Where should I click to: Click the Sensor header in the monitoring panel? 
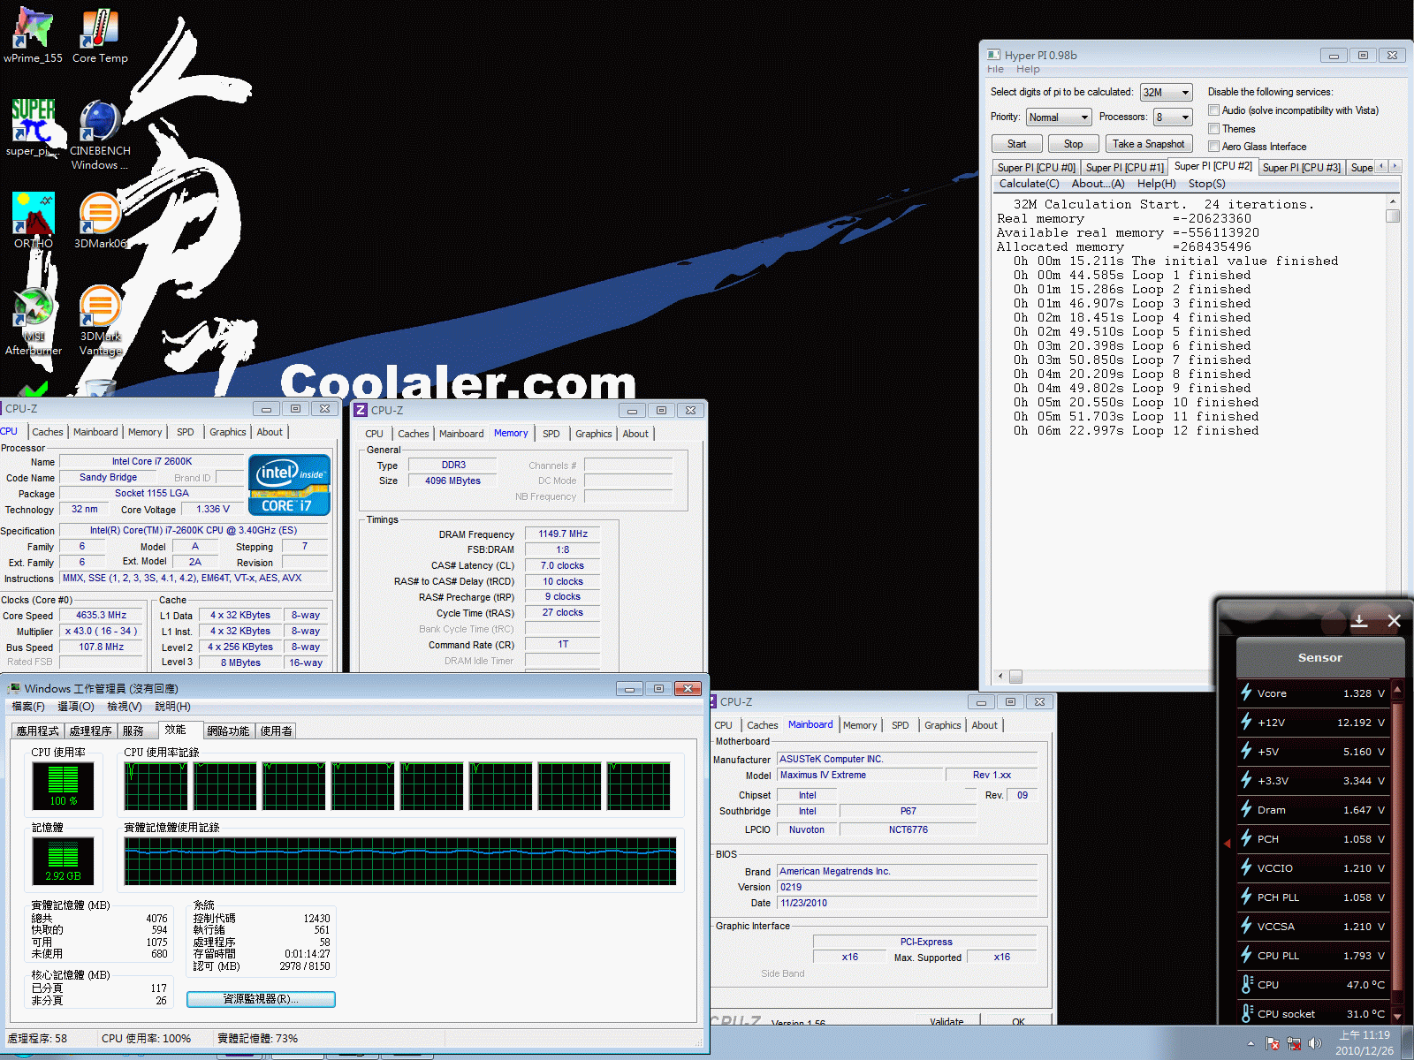(x=1319, y=657)
